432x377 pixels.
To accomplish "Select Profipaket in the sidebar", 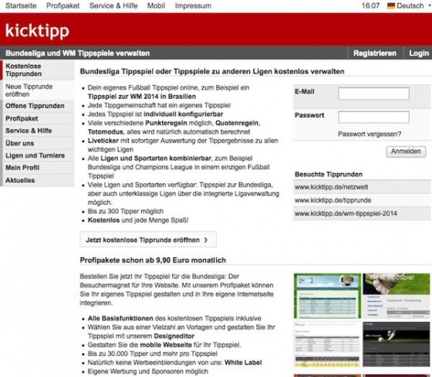I will (x=38, y=118).
